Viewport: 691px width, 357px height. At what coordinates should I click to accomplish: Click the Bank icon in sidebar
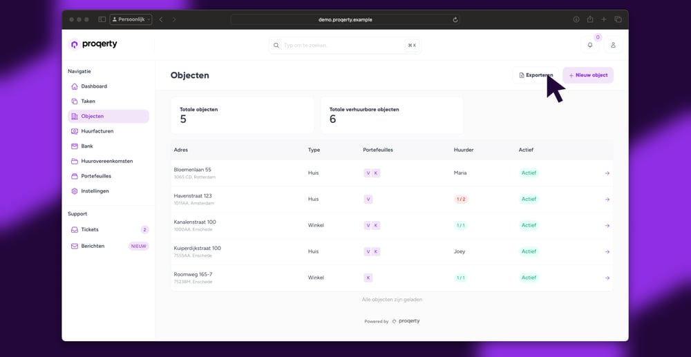pos(75,146)
